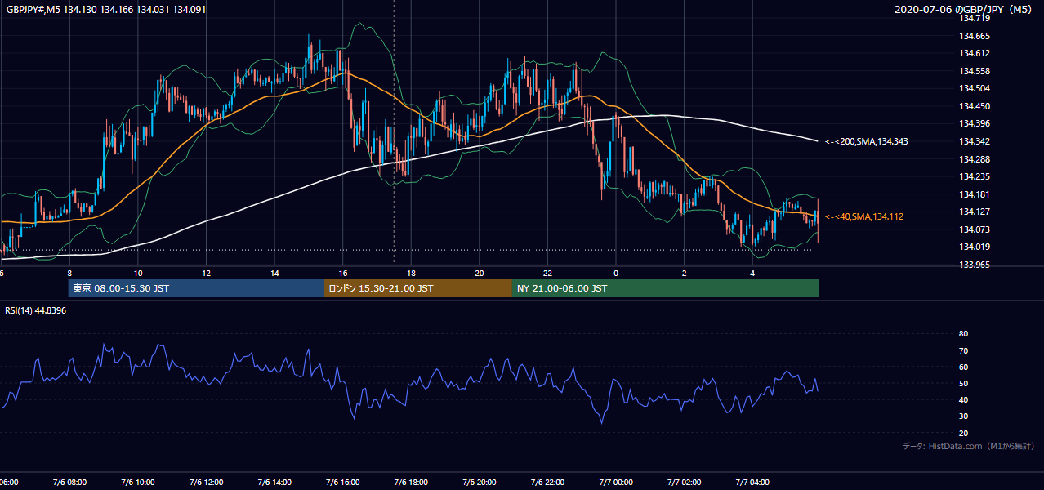Viewport: 1044px width, 490px height.
Task: Click hour label 16 under the price chart
Action: [x=342, y=273]
